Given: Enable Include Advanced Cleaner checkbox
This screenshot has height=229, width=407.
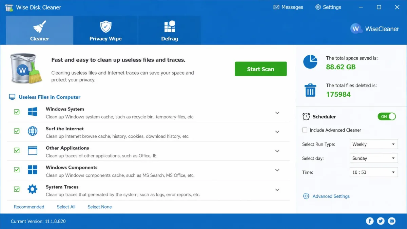Looking at the screenshot, I should (x=305, y=130).
